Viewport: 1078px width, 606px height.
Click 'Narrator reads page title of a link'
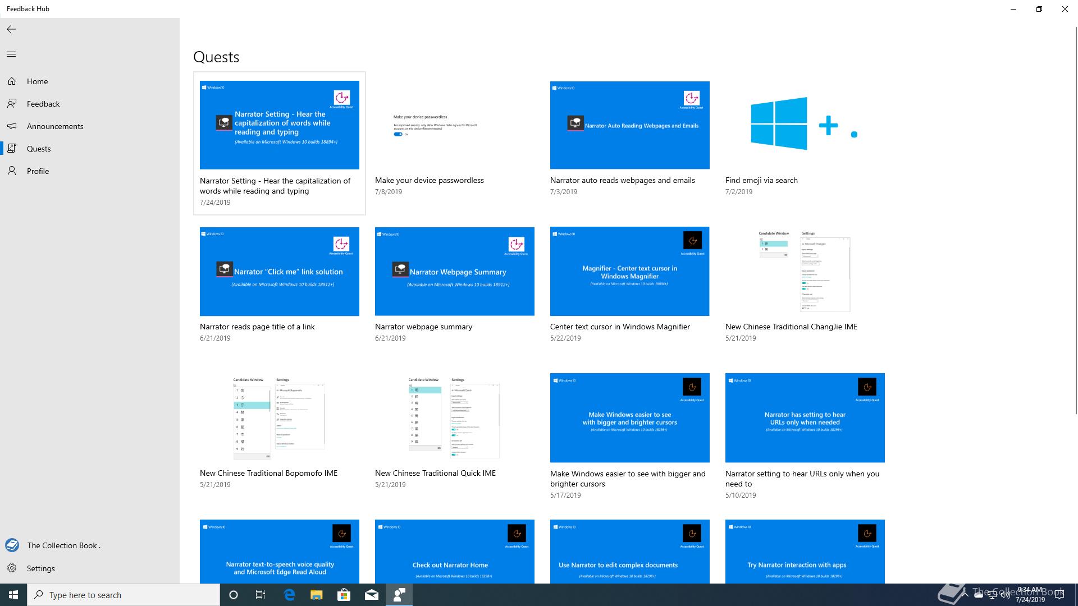point(257,327)
